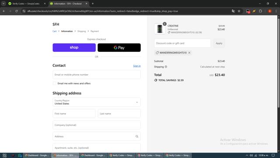The image size is (280, 158).
Task: Click the Company (optional) field
Action: coord(97,125)
